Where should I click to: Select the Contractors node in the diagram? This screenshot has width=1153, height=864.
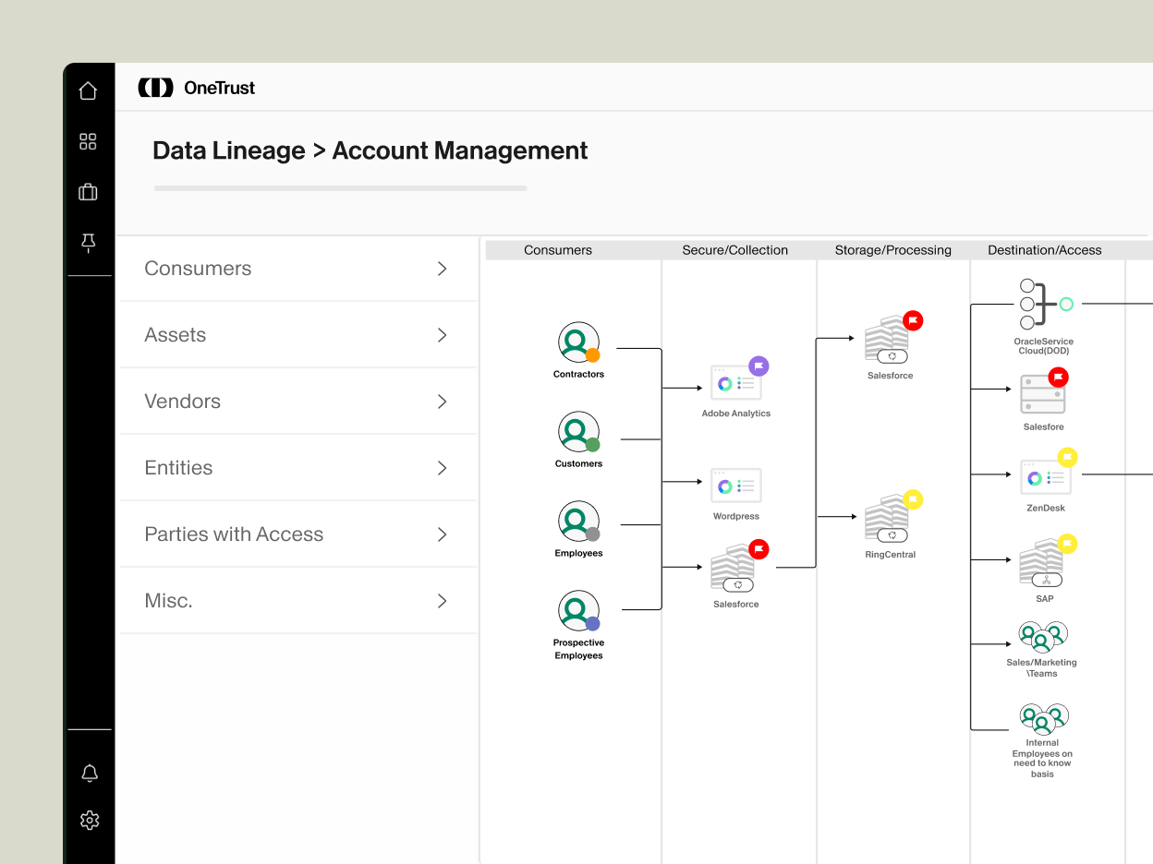[x=577, y=340]
